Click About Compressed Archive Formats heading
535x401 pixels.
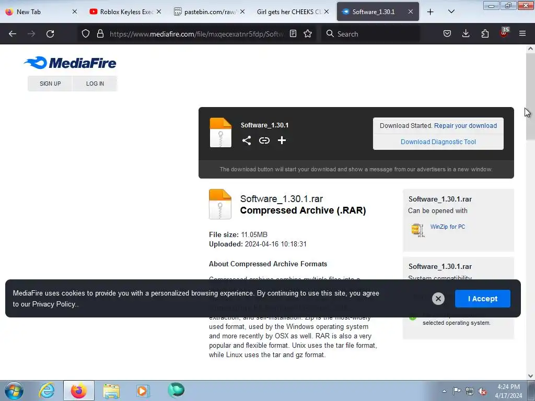pyautogui.click(x=268, y=264)
